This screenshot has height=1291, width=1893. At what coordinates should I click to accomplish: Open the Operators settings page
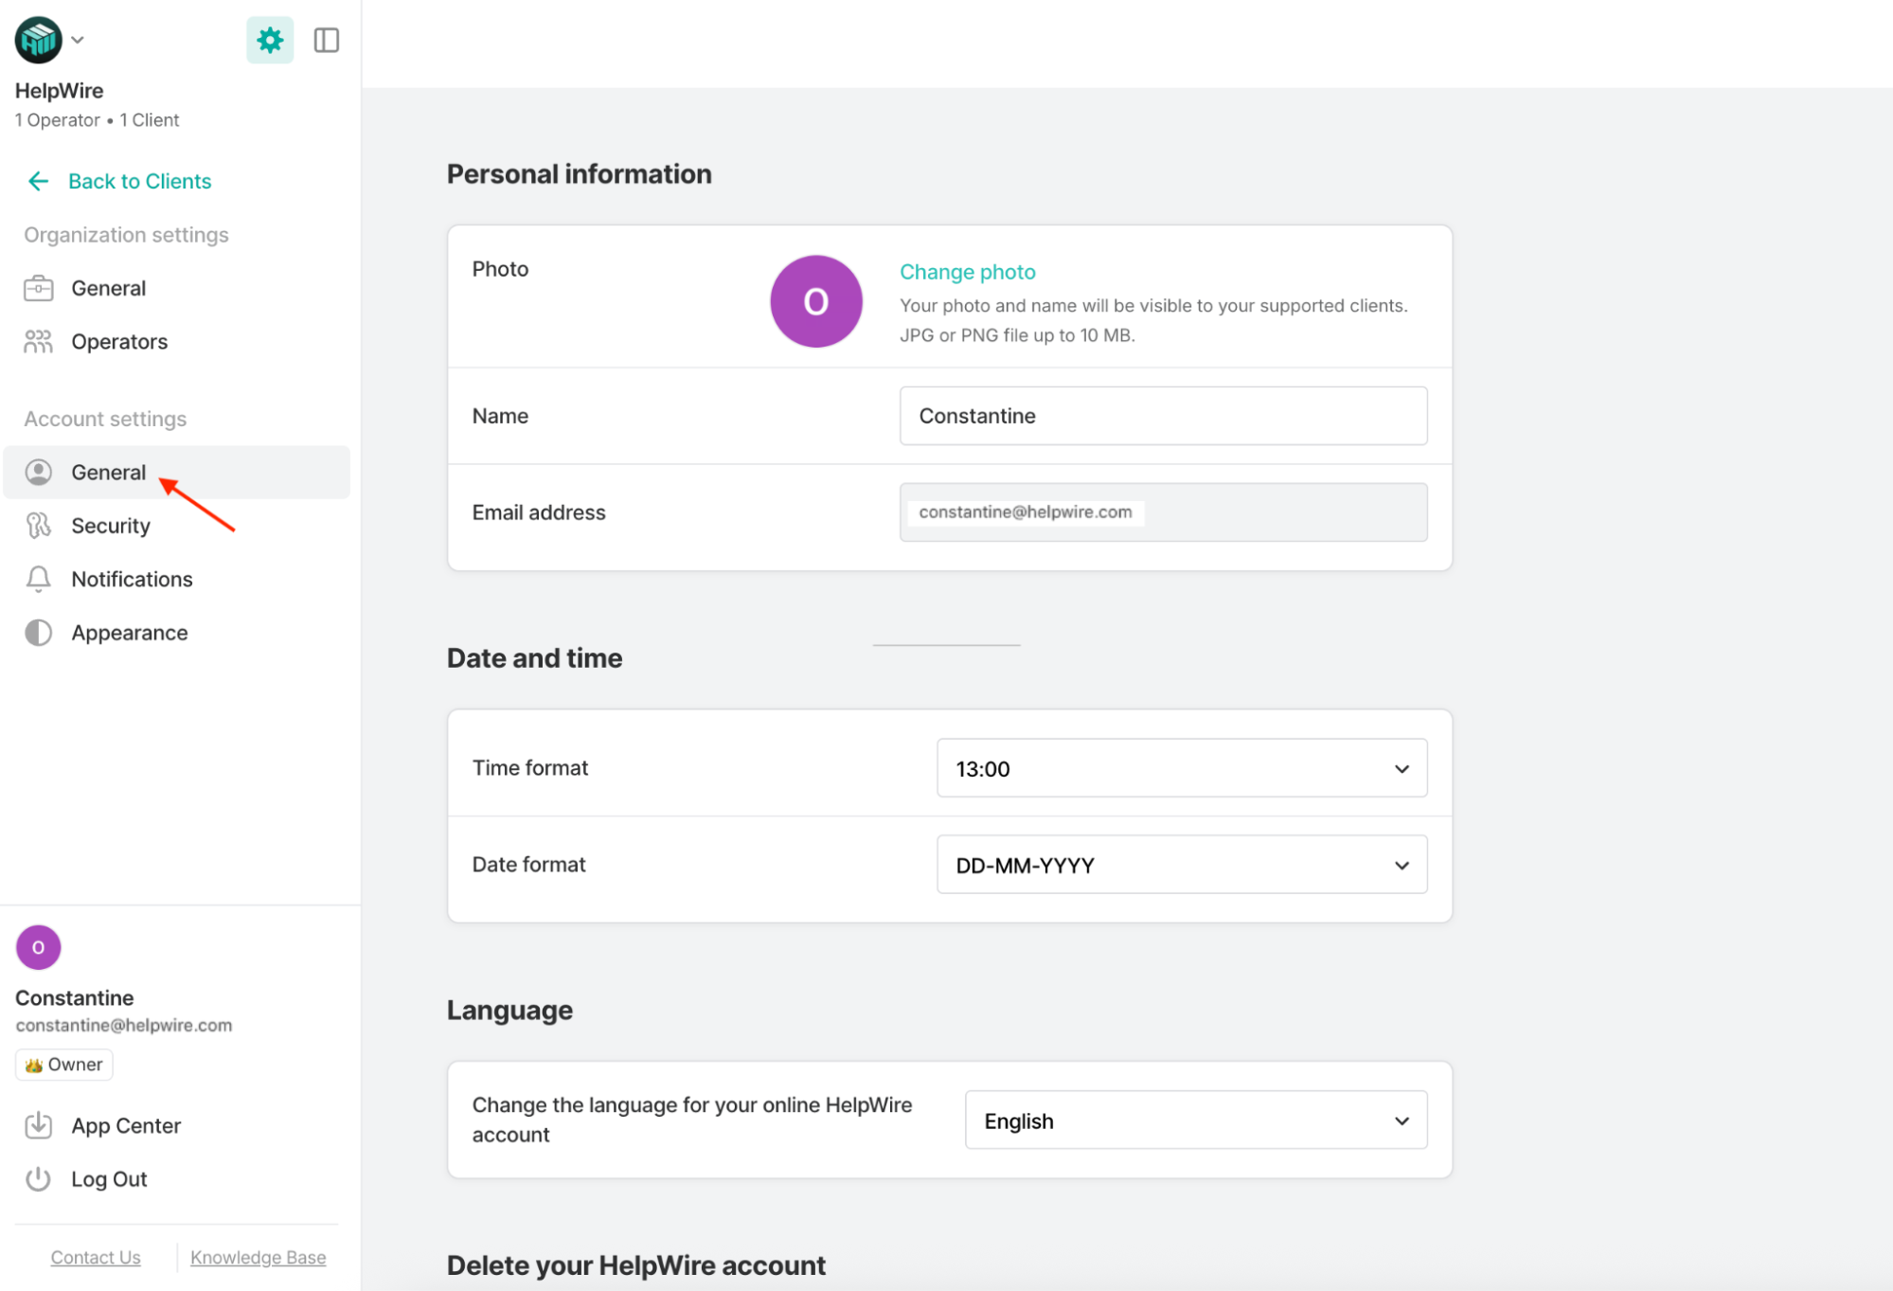pyautogui.click(x=119, y=342)
